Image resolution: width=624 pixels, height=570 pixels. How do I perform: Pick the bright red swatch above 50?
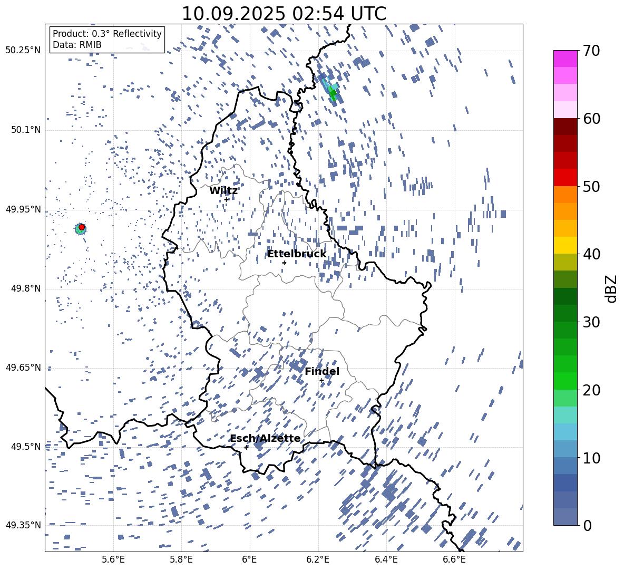[x=565, y=178]
